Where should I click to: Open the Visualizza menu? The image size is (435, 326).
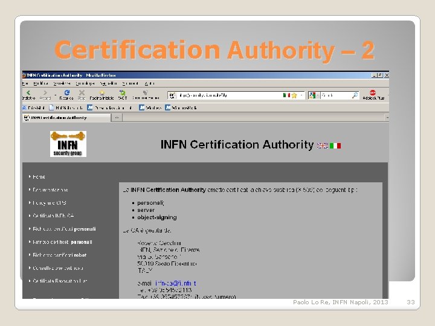point(62,83)
